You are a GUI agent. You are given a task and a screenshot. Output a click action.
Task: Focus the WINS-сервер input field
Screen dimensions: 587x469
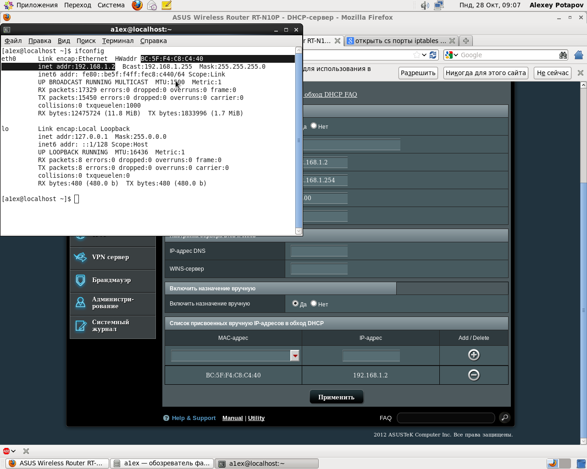(x=319, y=269)
